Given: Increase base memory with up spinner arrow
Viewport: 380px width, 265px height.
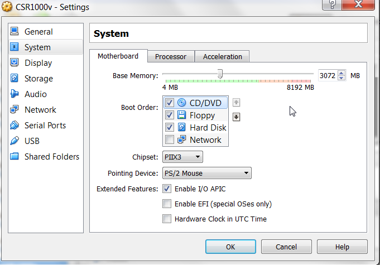Looking at the screenshot, I should click(x=341, y=73).
